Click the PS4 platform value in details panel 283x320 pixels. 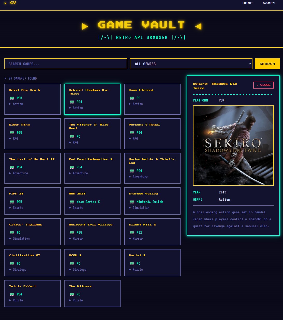tap(221, 100)
